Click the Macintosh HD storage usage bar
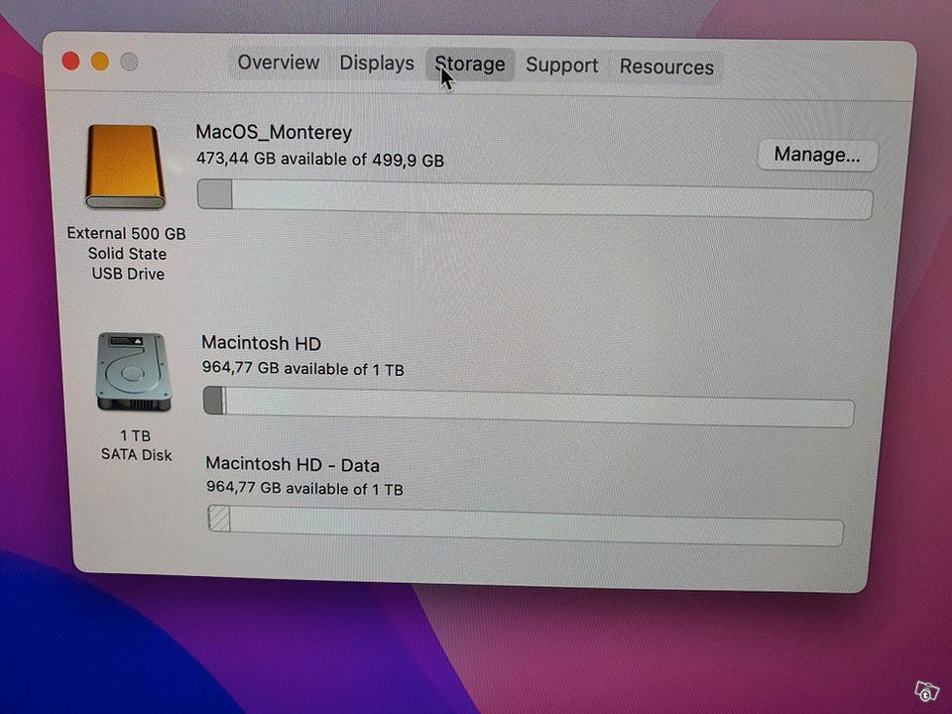The image size is (952, 714). [x=529, y=407]
